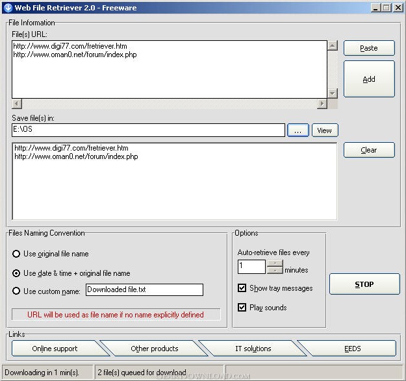Click the Add button

369,79
